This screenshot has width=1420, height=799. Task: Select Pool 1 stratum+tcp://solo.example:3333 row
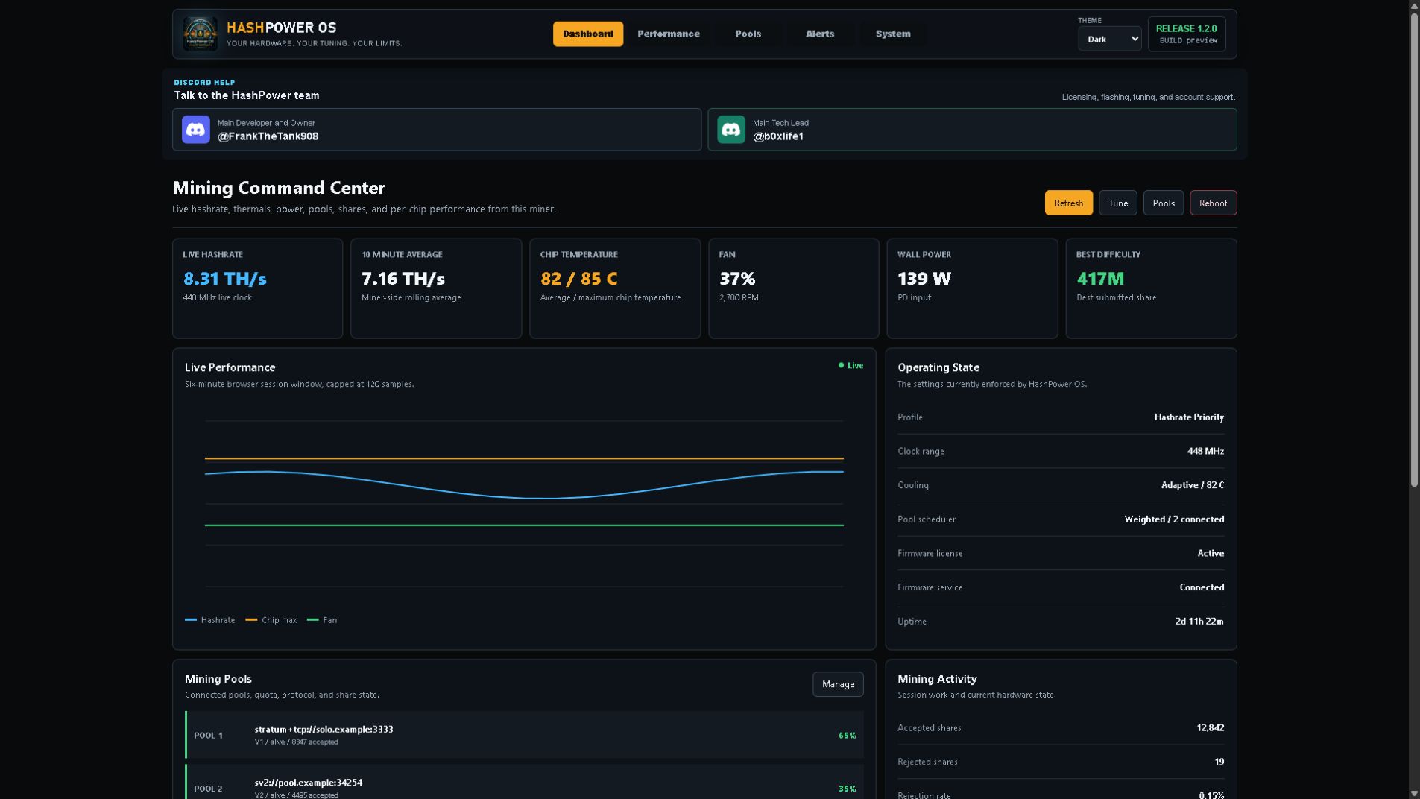pos(524,735)
